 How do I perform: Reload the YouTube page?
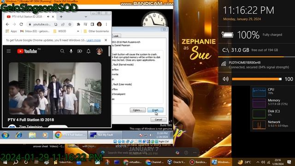21,24
